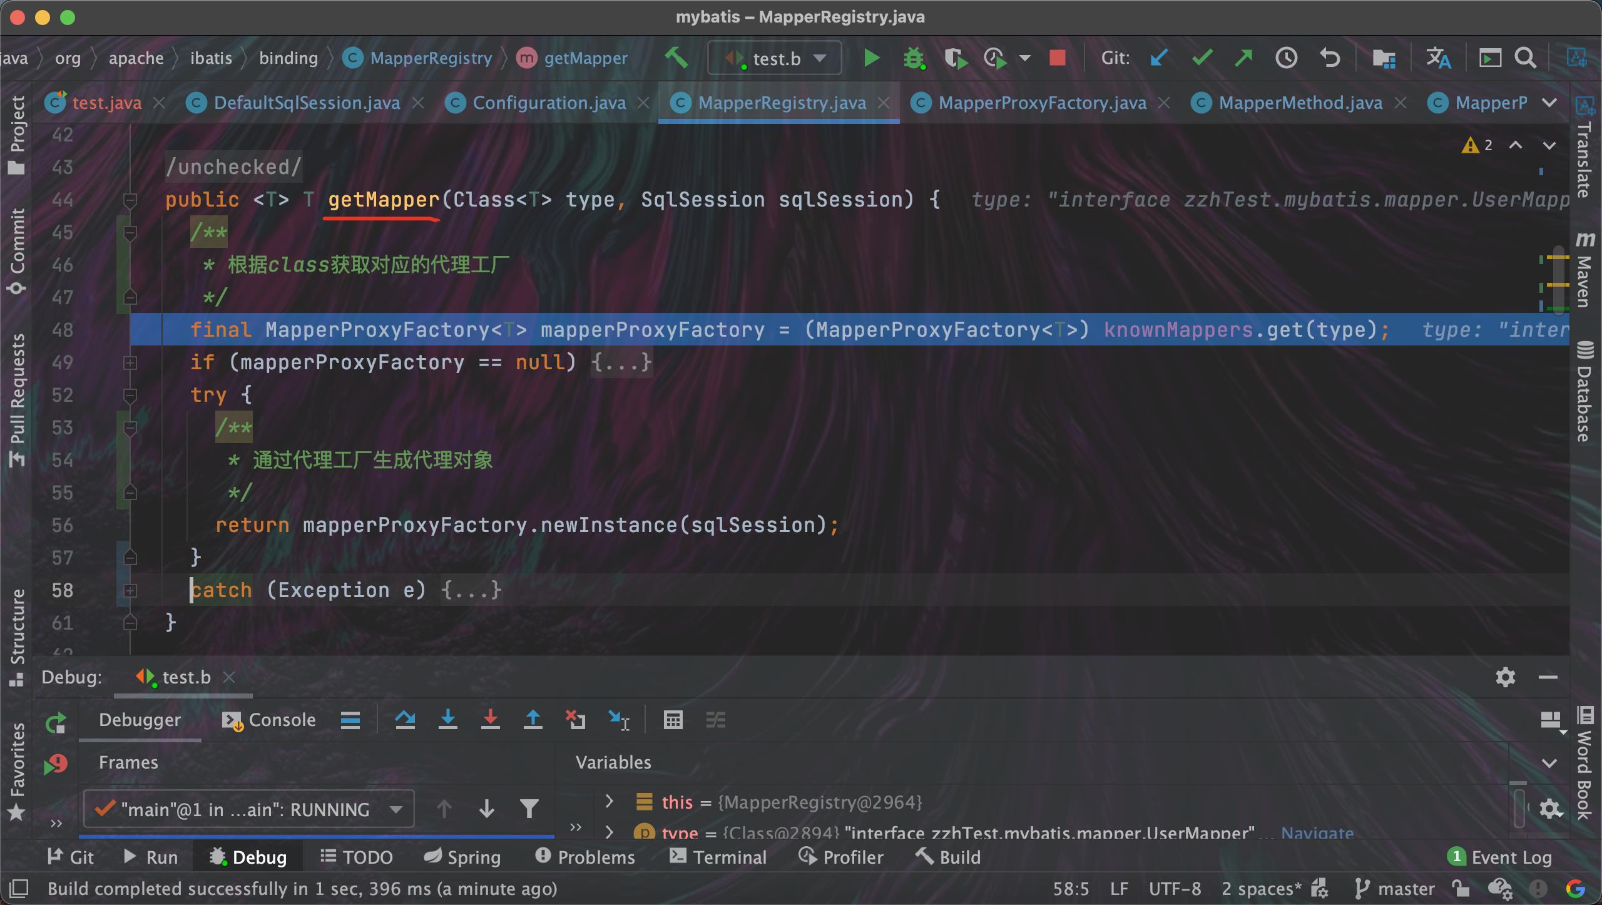
Task: Click MapperRegistry breadcrumb in navigation bar
Action: click(418, 58)
